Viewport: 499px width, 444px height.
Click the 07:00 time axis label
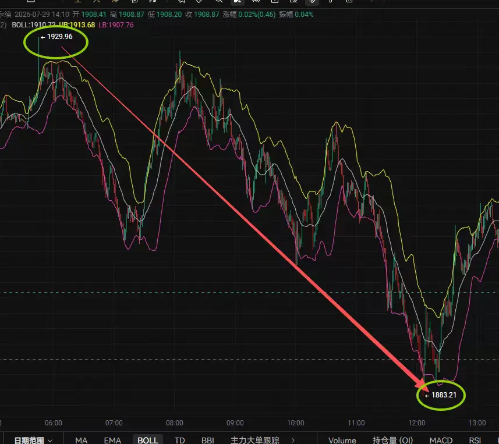114,423
